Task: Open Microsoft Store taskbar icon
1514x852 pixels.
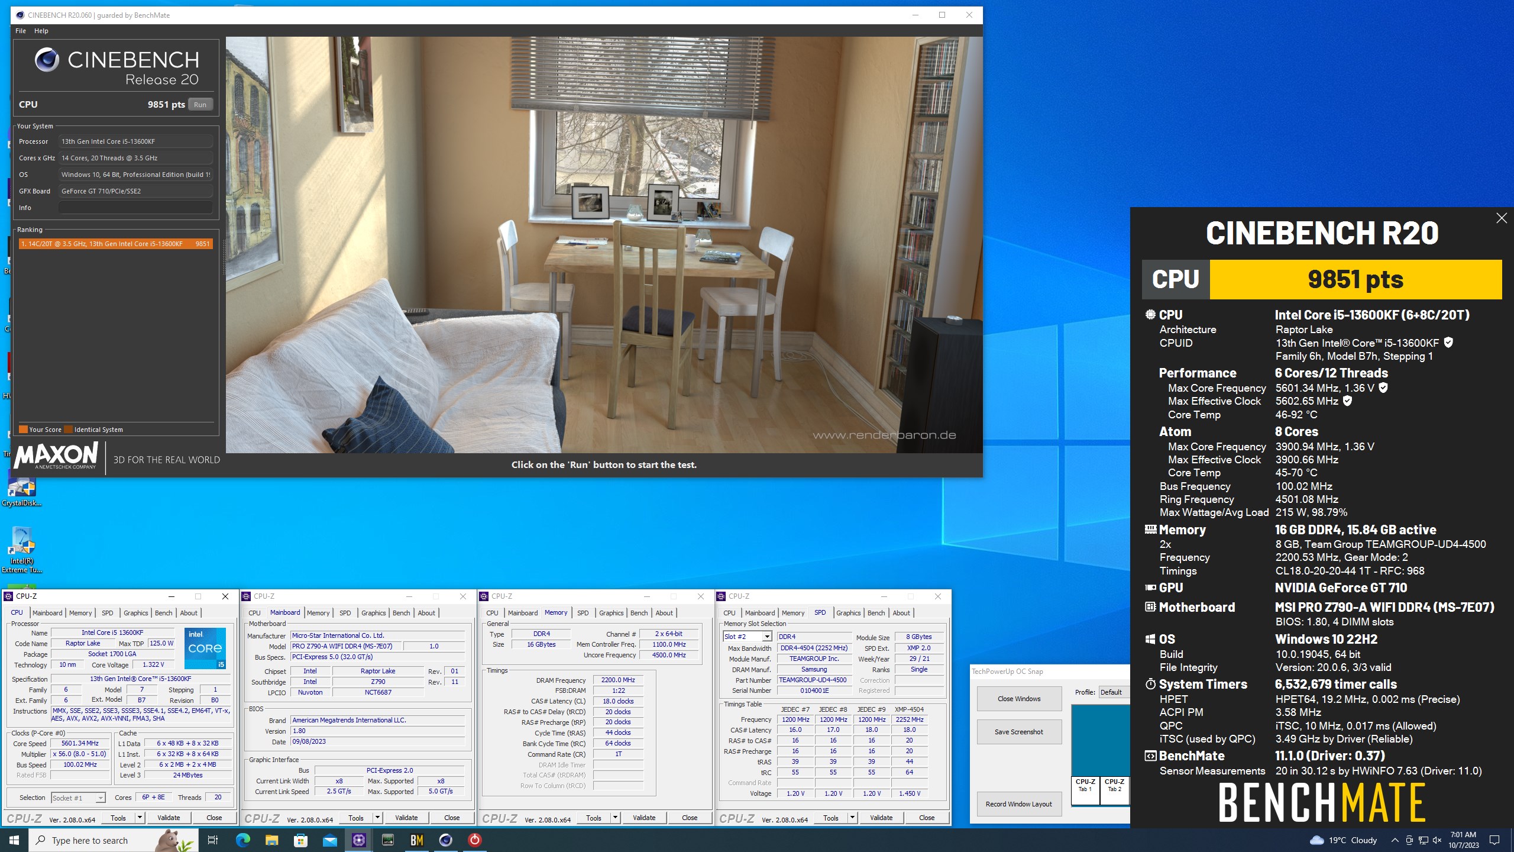Action: click(300, 840)
